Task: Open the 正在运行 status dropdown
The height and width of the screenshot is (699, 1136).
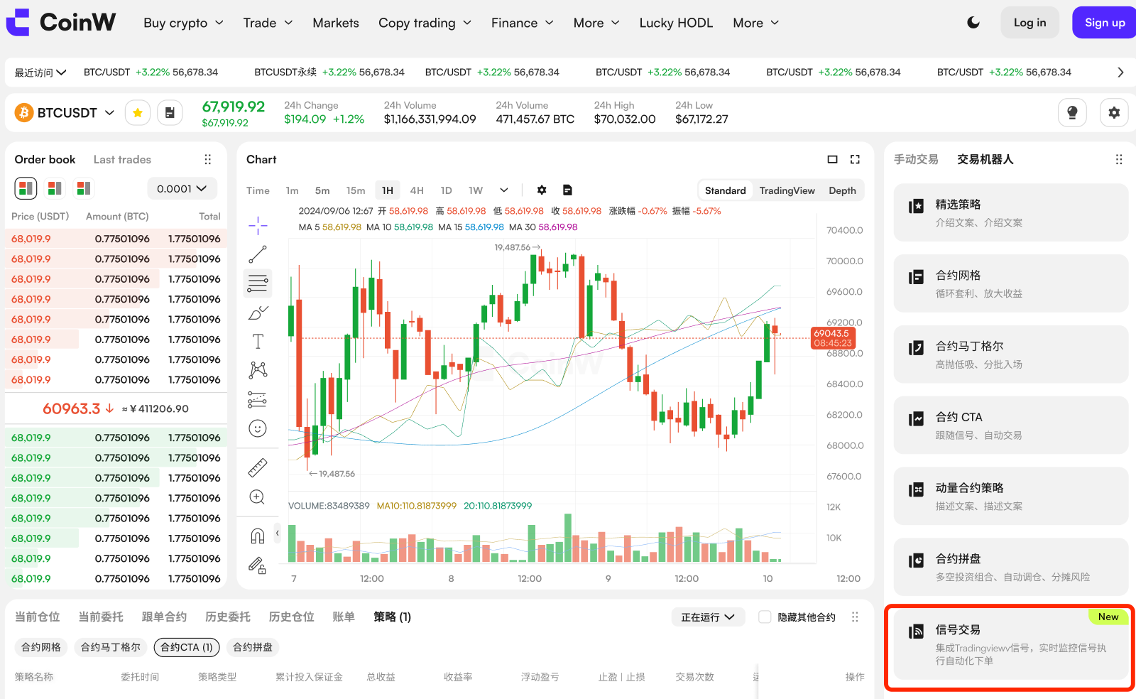Action: coord(708,617)
